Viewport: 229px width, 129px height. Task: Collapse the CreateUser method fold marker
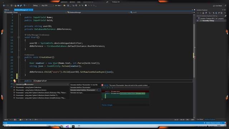[x=19, y=57]
